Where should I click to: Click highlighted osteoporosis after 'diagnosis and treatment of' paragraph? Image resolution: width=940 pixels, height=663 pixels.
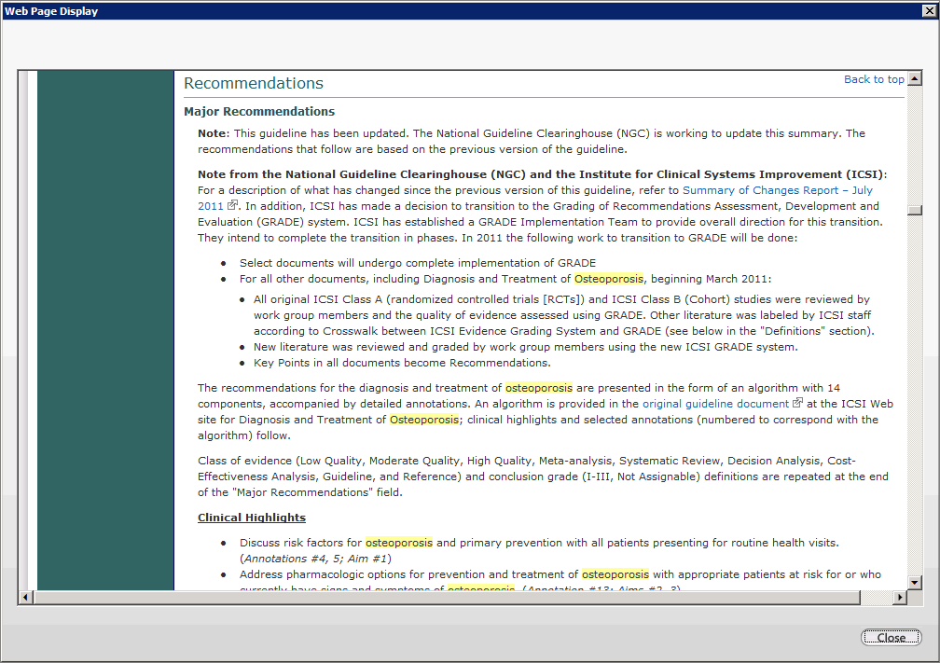[539, 388]
